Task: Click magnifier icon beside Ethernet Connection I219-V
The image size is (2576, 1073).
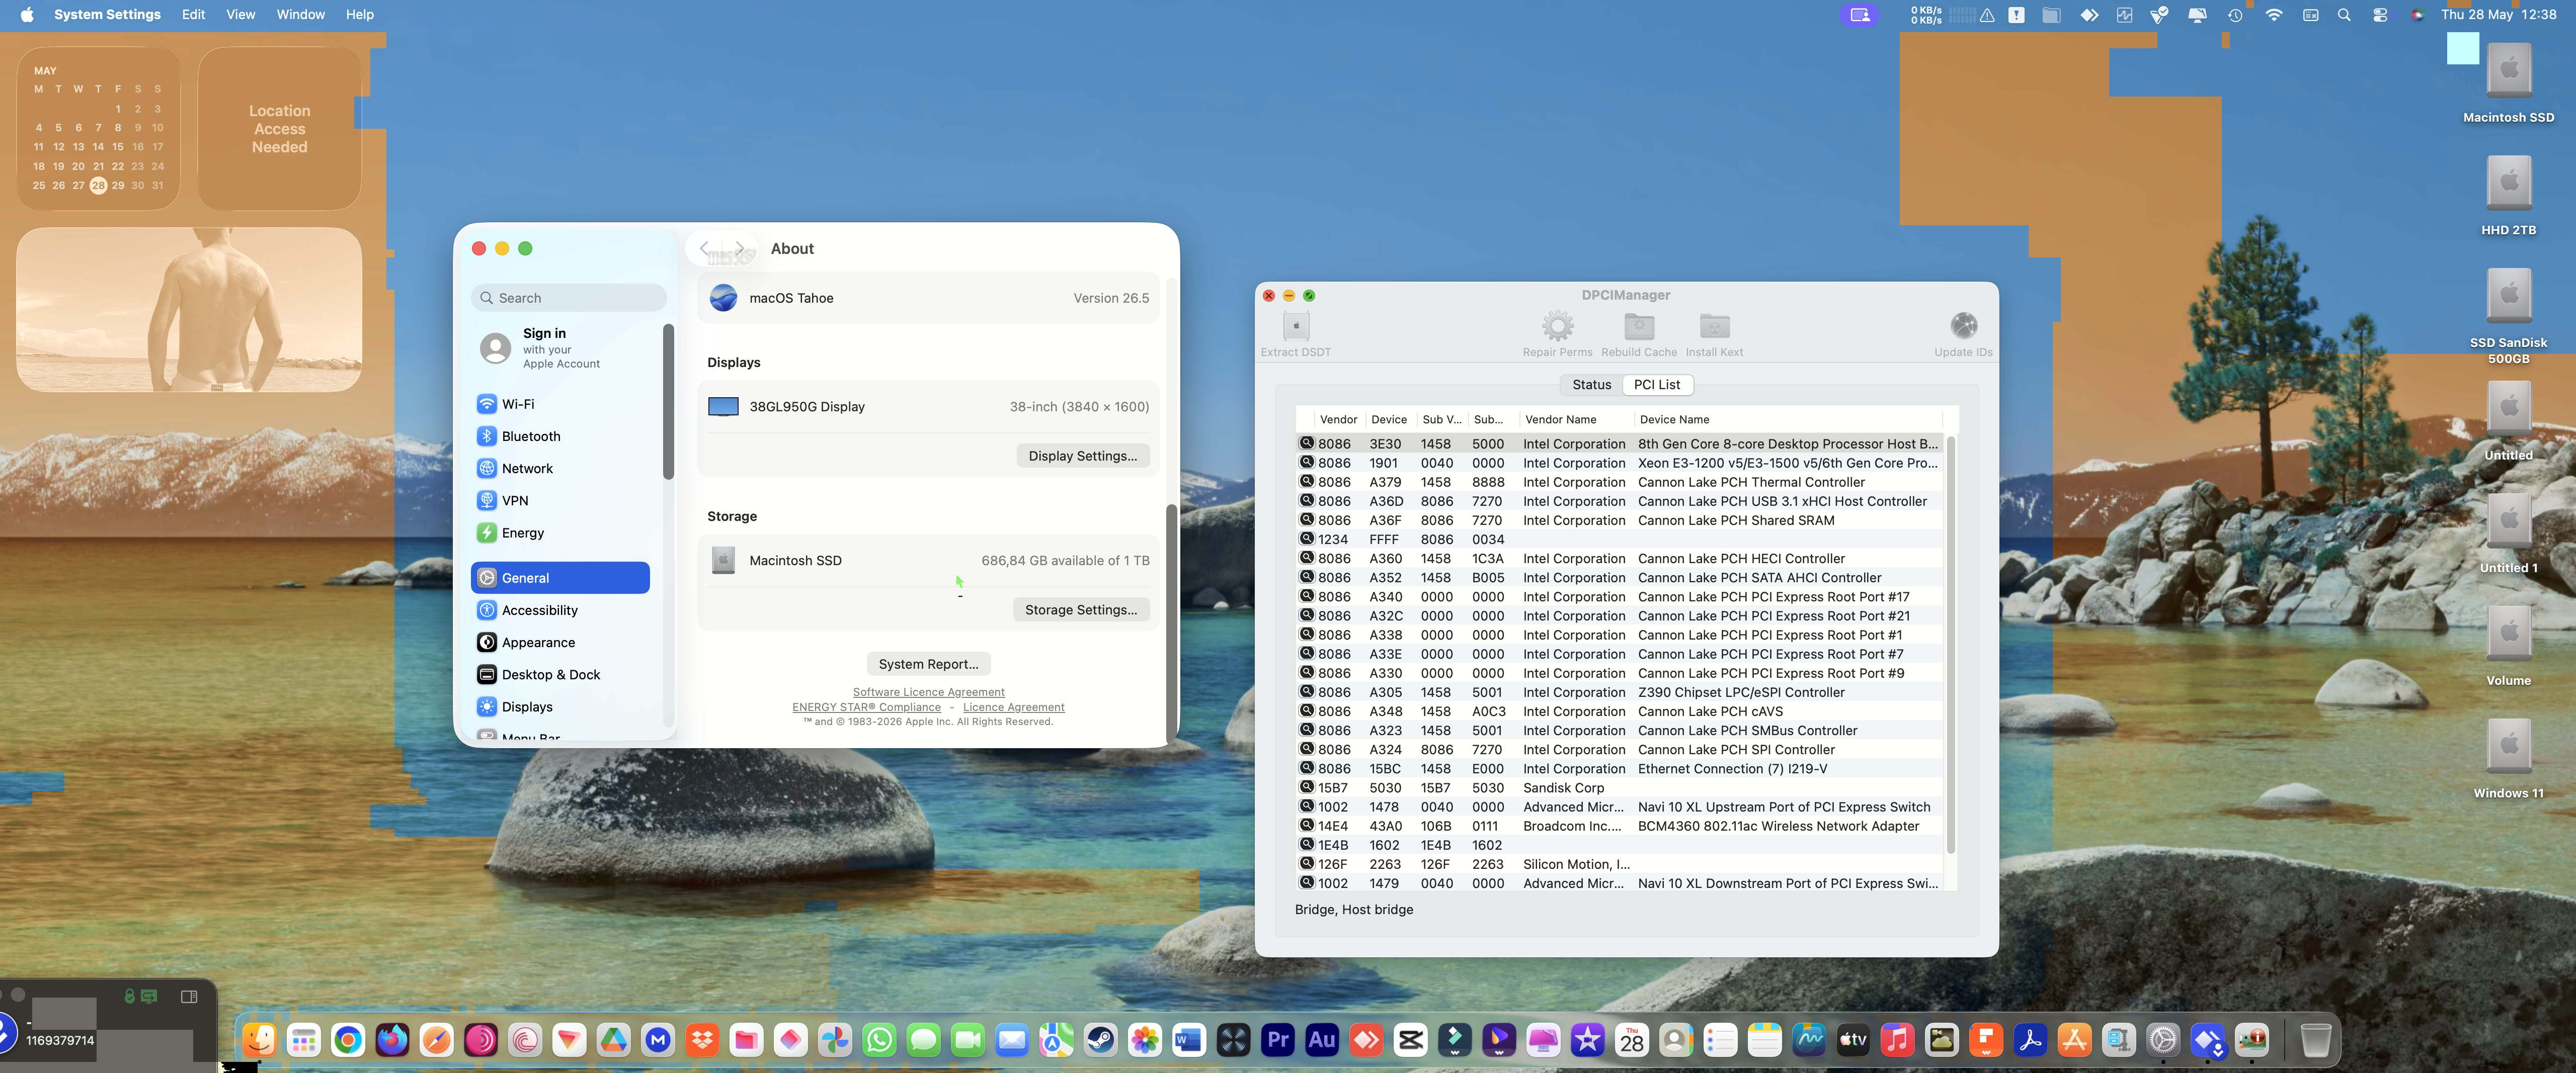Action: (x=1306, y=768)
